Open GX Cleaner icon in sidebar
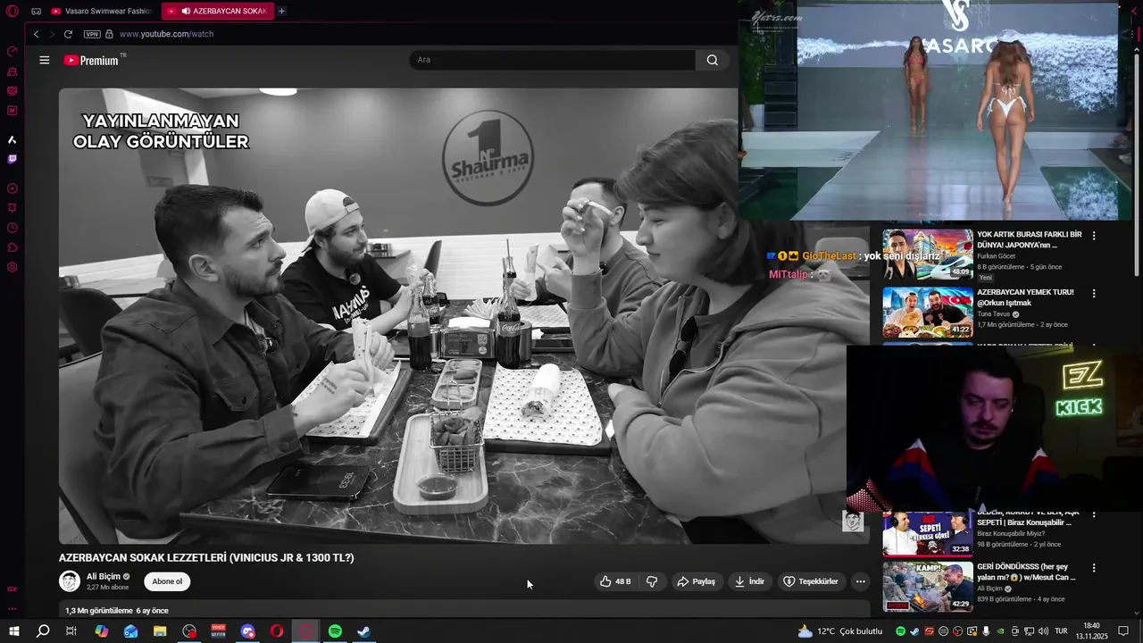Screen dimensions: 1143x643 (x=13, y=71)
